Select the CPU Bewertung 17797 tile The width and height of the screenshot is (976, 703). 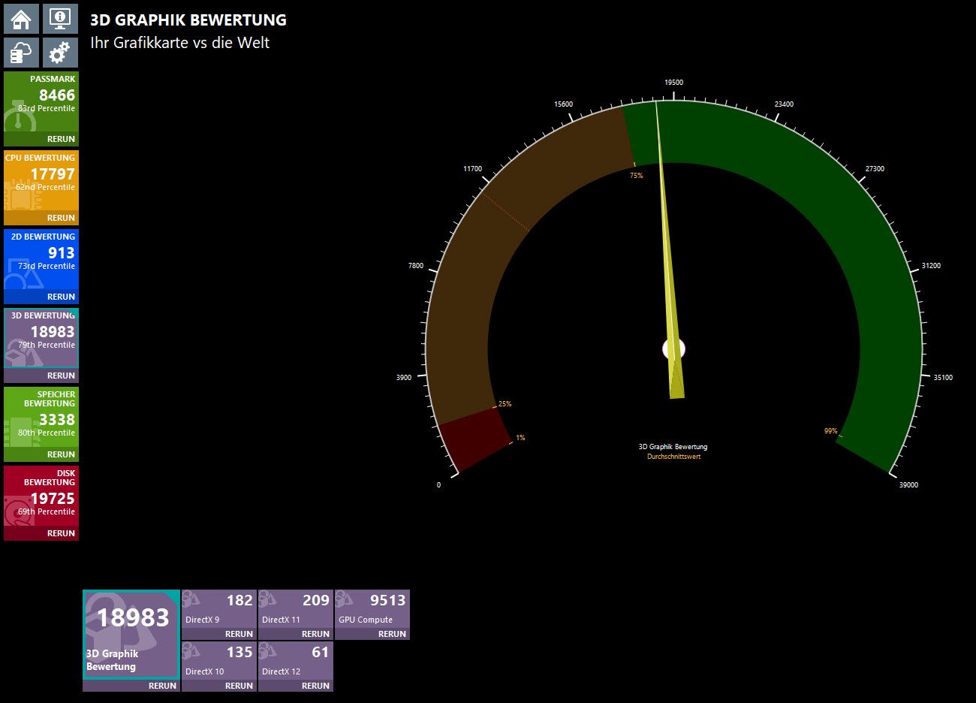(41, 180)
